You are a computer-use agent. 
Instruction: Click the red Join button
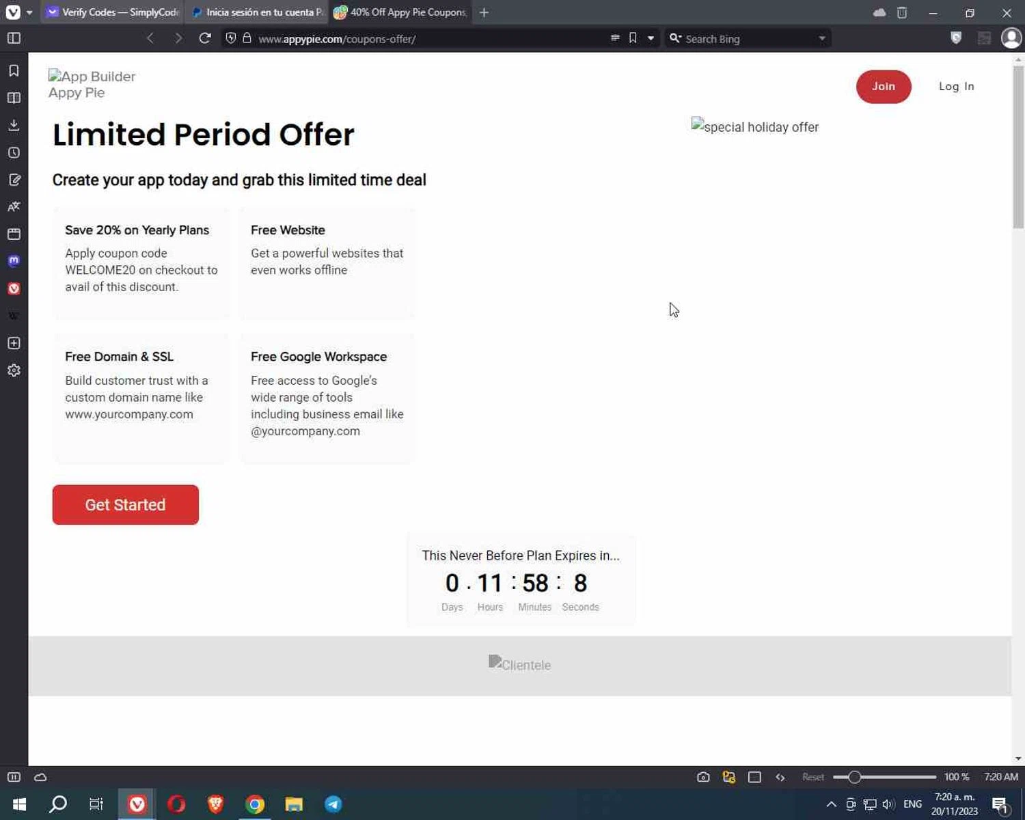point(884,87)
